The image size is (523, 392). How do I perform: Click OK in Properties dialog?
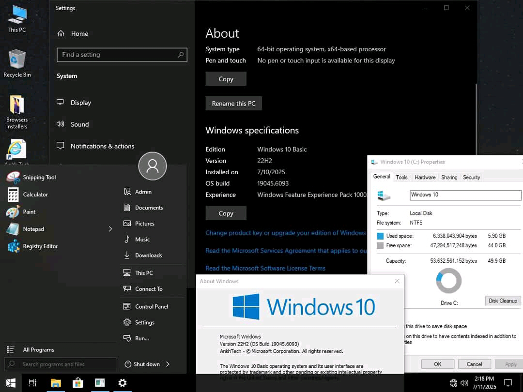[x=438, y=364]
